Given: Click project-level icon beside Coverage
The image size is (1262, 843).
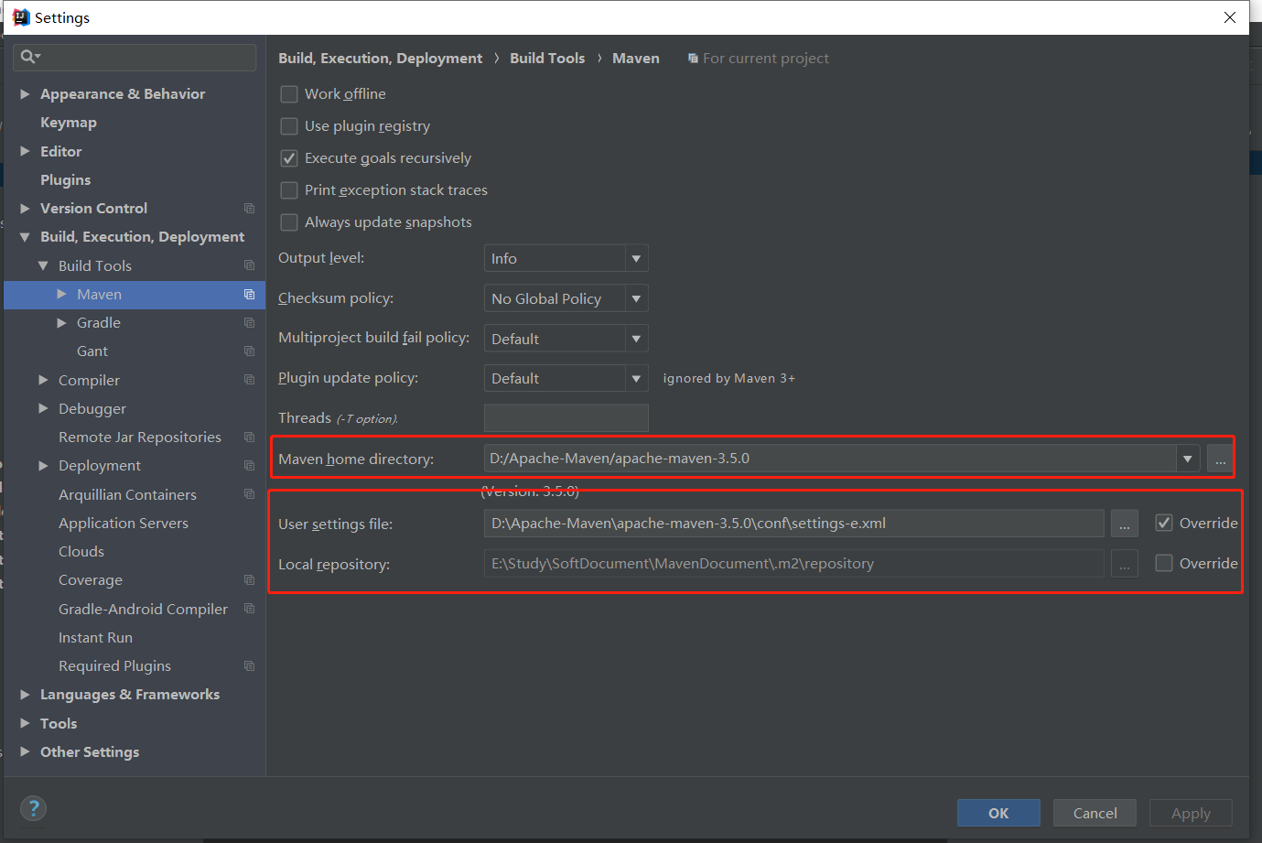Looking at the screenshot, I should tap(249, 580).
